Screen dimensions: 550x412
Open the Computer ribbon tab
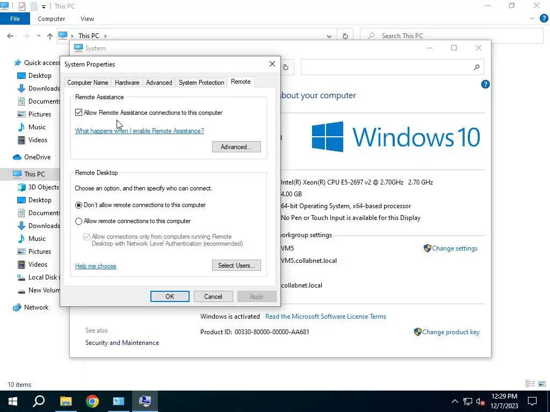(x=51, y=19)
